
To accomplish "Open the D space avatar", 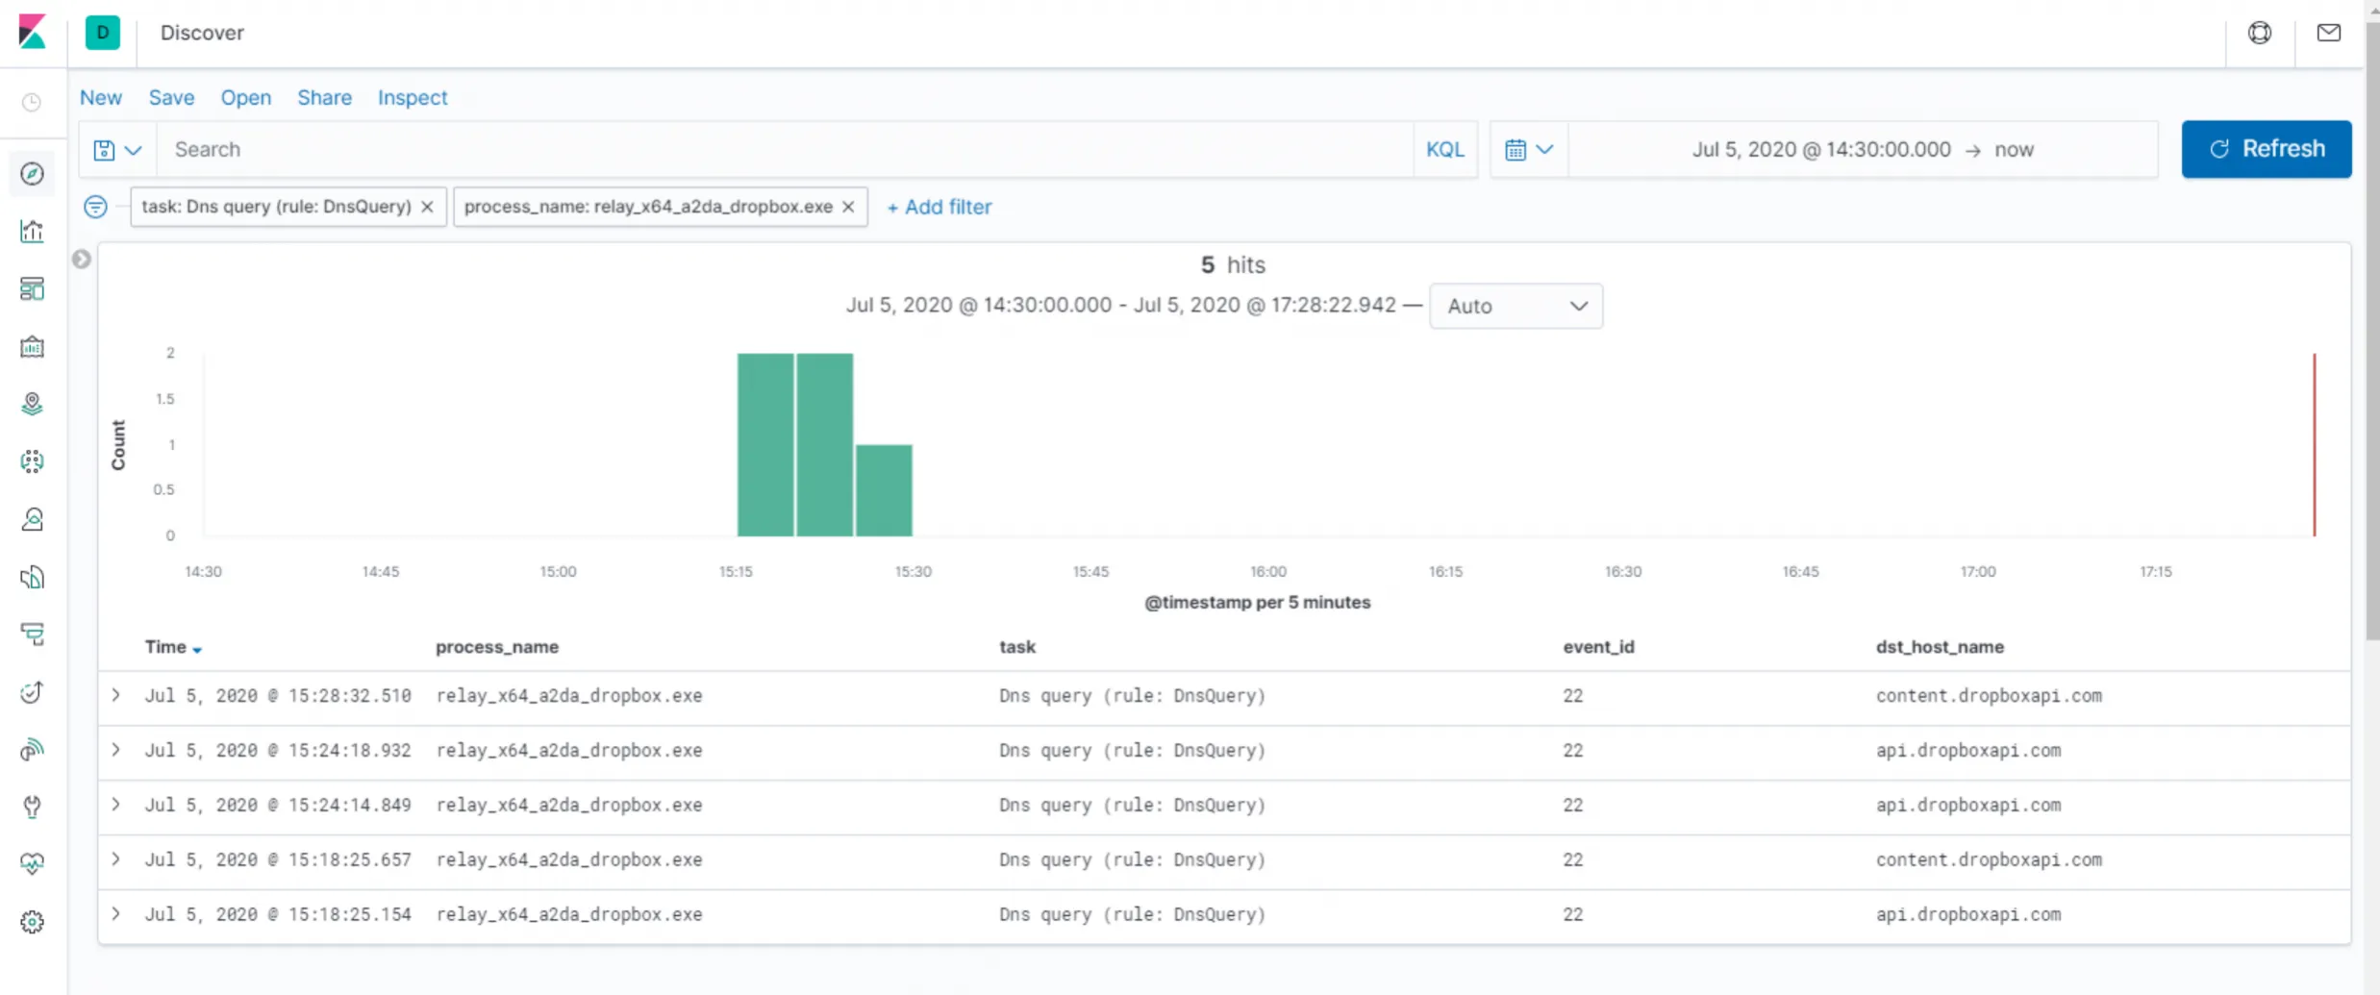I will point(103,33).
